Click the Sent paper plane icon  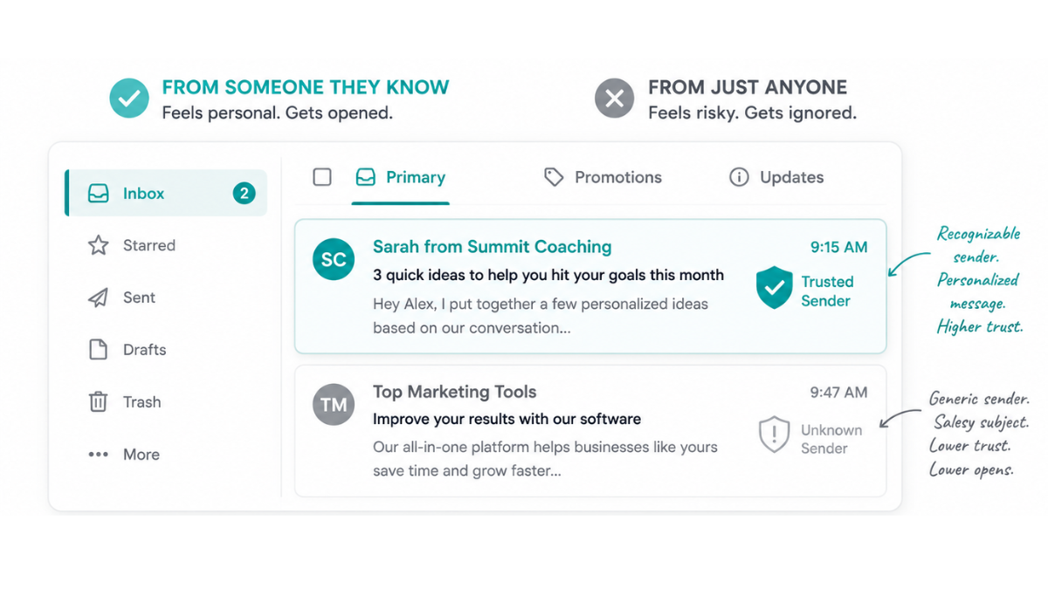click(99, 298)
